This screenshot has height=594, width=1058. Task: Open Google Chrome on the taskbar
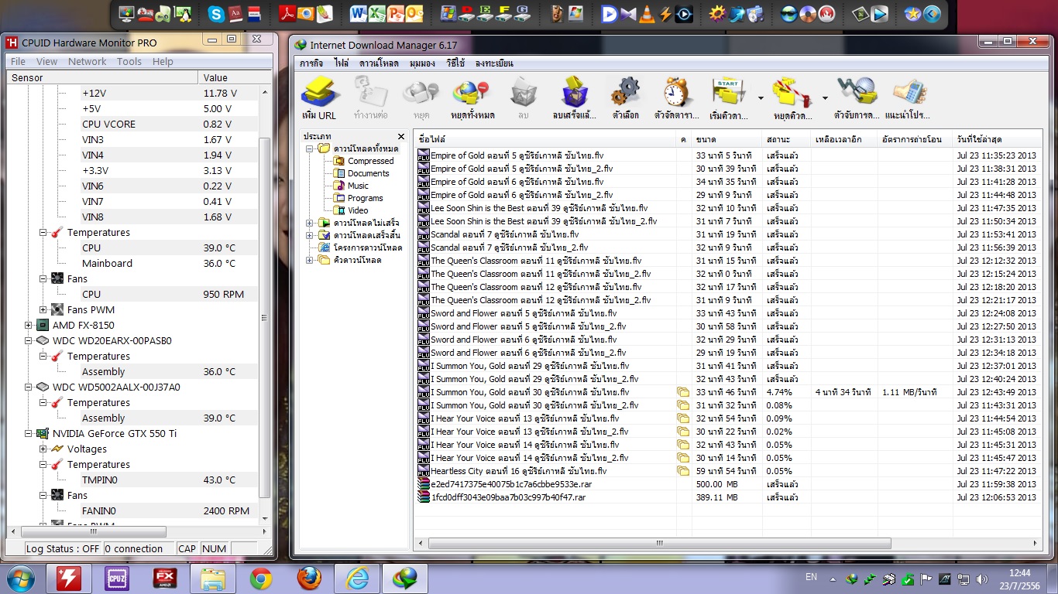pos(261,578)
